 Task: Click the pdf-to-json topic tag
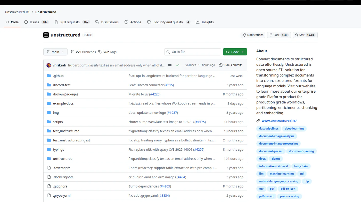click(x=288, y=189)
